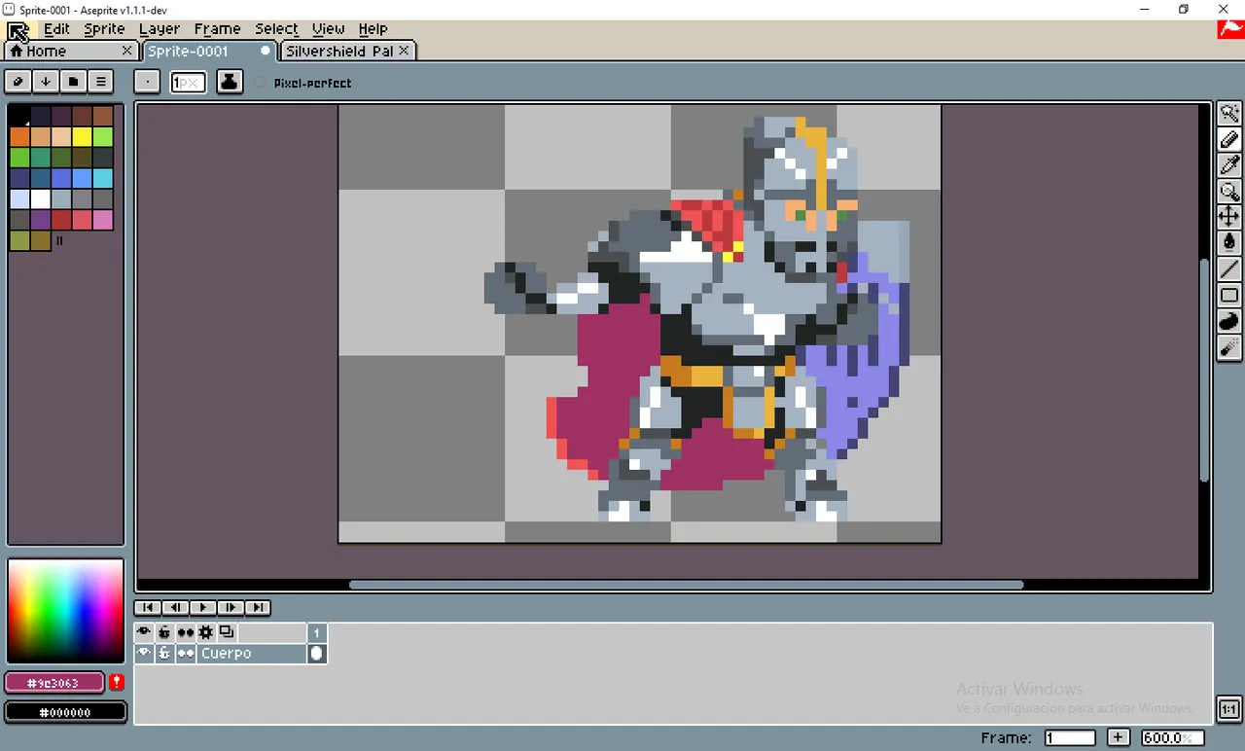The image size is (1245, 751).
Task: Go to the next frame
Action: 231,607
